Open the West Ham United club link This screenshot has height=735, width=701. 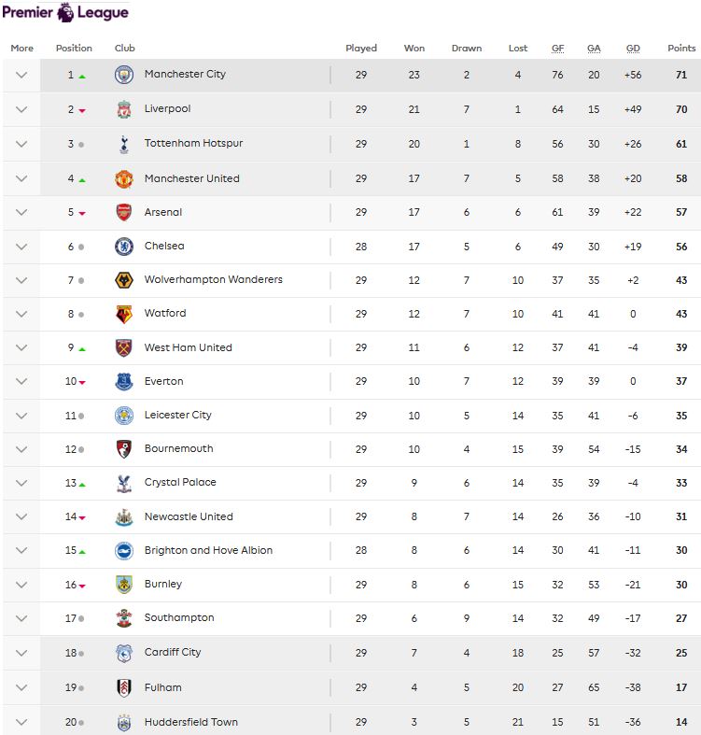[x=188, y=347]
